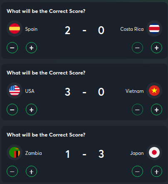Image resolution: width=168 pixels, height=184 pixels.
Task: Click the USA flag icon
Action: (x=15, y=90)
